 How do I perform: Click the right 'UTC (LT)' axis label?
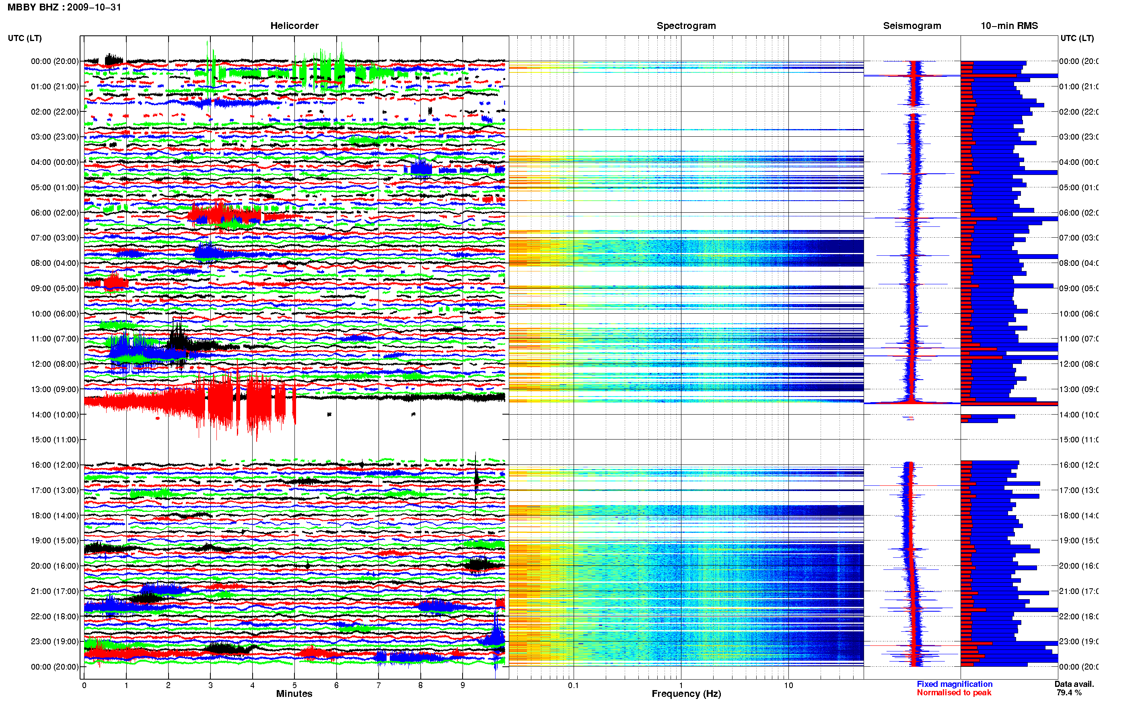[x=1077, y=38]
